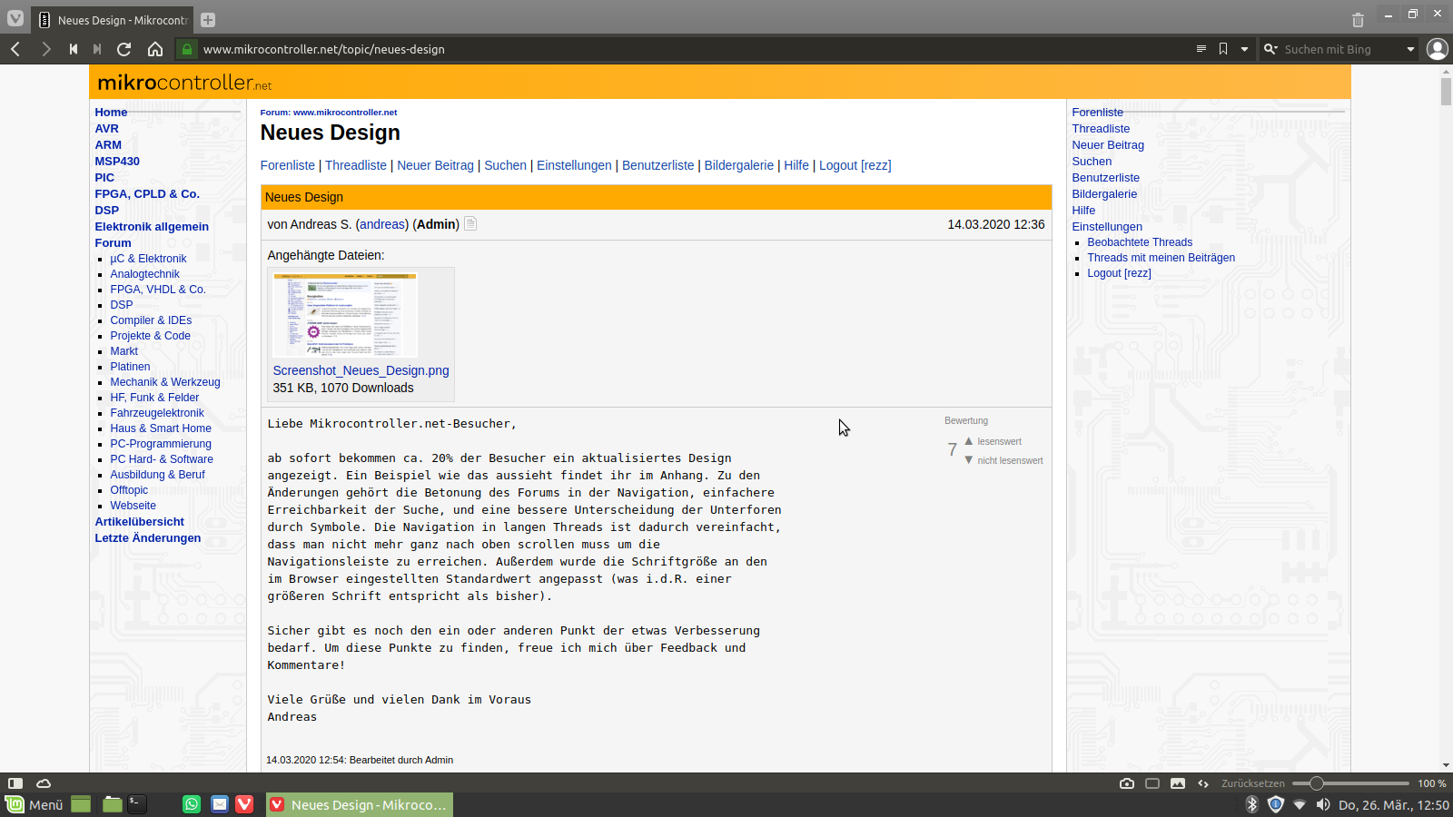Screen dimensions: 1453x817
Task: Open Threads mit meinen Beiträgen
Action: click(x=1161, y=258)
